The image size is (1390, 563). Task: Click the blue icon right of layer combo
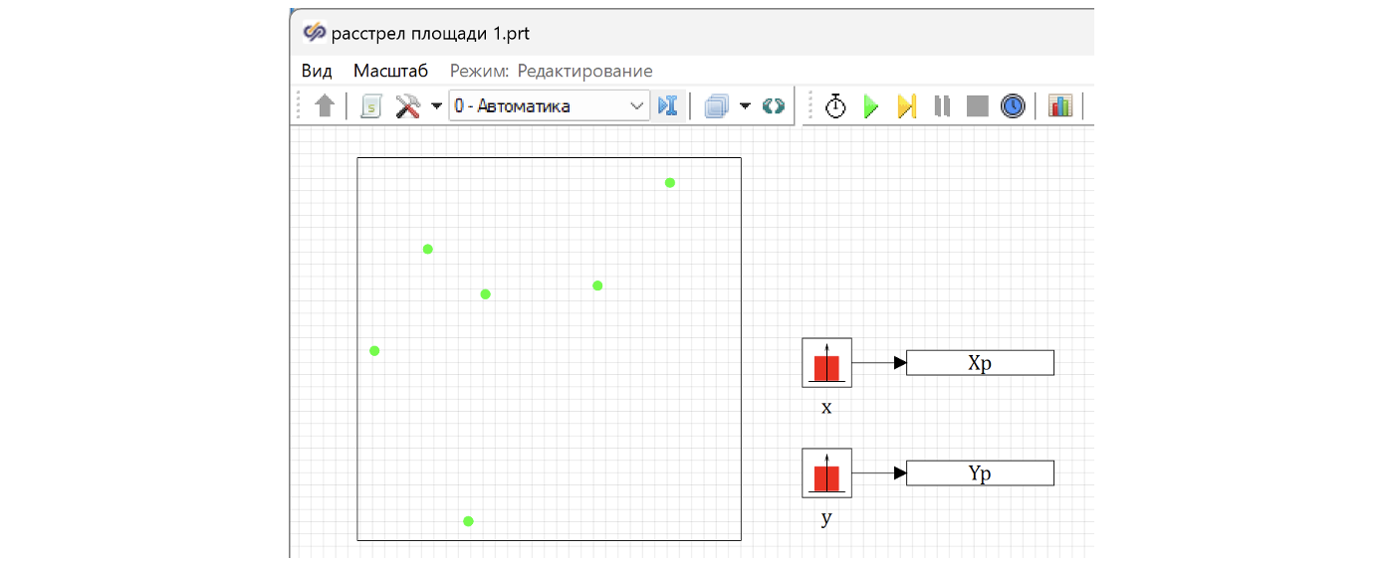668,105
